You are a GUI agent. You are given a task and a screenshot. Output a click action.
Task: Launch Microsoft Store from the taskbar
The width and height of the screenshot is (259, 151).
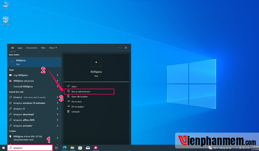click(x=80, y=148)
